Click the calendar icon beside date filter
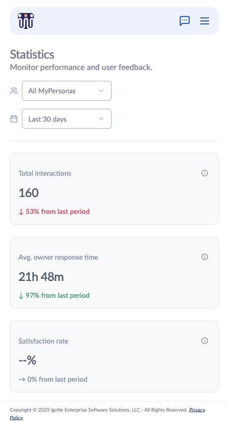Screen dimensions: 228x421 [x=14, y=119]
